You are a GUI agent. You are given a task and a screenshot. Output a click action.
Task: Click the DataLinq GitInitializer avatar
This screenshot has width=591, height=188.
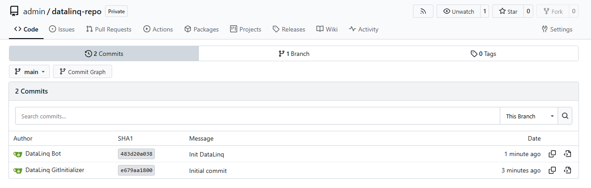tap(18, 171)
